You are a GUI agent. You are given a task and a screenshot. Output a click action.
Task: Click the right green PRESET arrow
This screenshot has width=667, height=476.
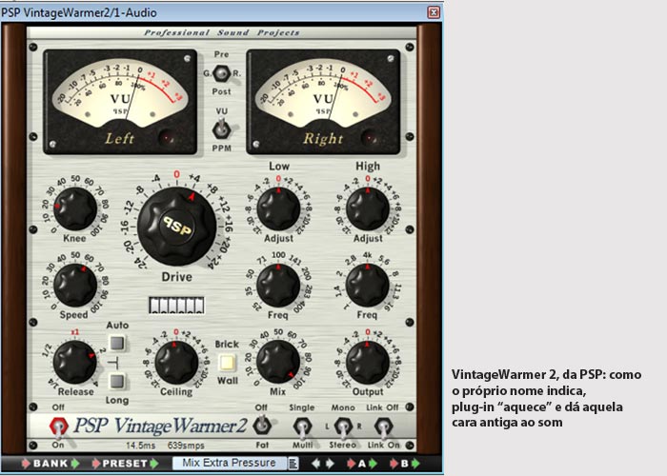(x=154, y=464)
